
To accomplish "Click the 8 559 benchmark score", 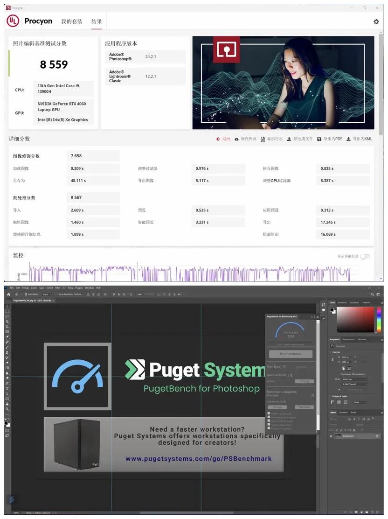I will [x=54, y=64].
